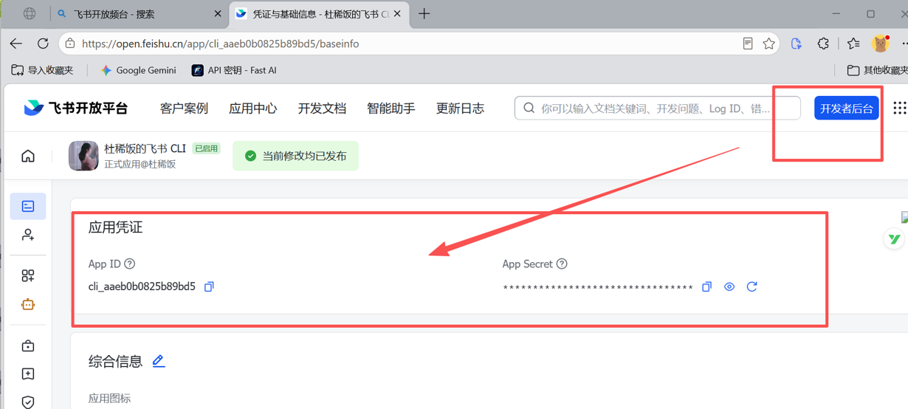Open 其他收藏夹 folder
908x409 pixels.
[x=877, y=70]
